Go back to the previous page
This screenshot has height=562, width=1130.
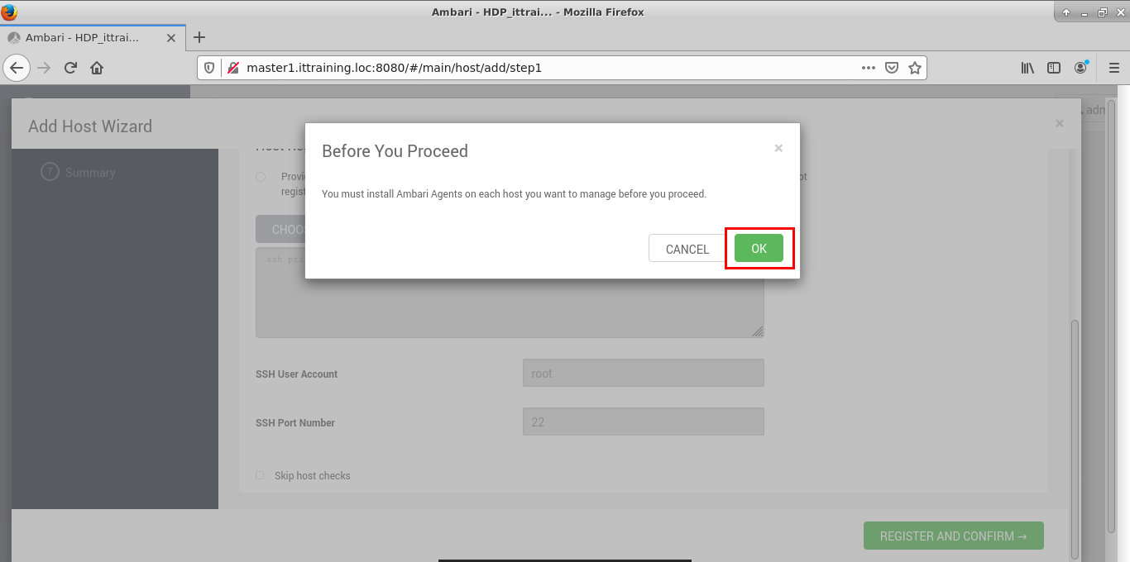tap(17, 68)
